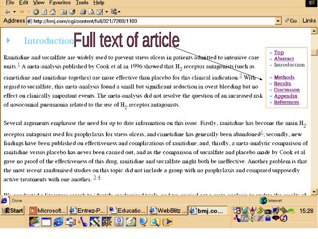Click the Back arrow in the browser toolbar
This screenshot has height=239, width=318.
click(x=7, y=12)
